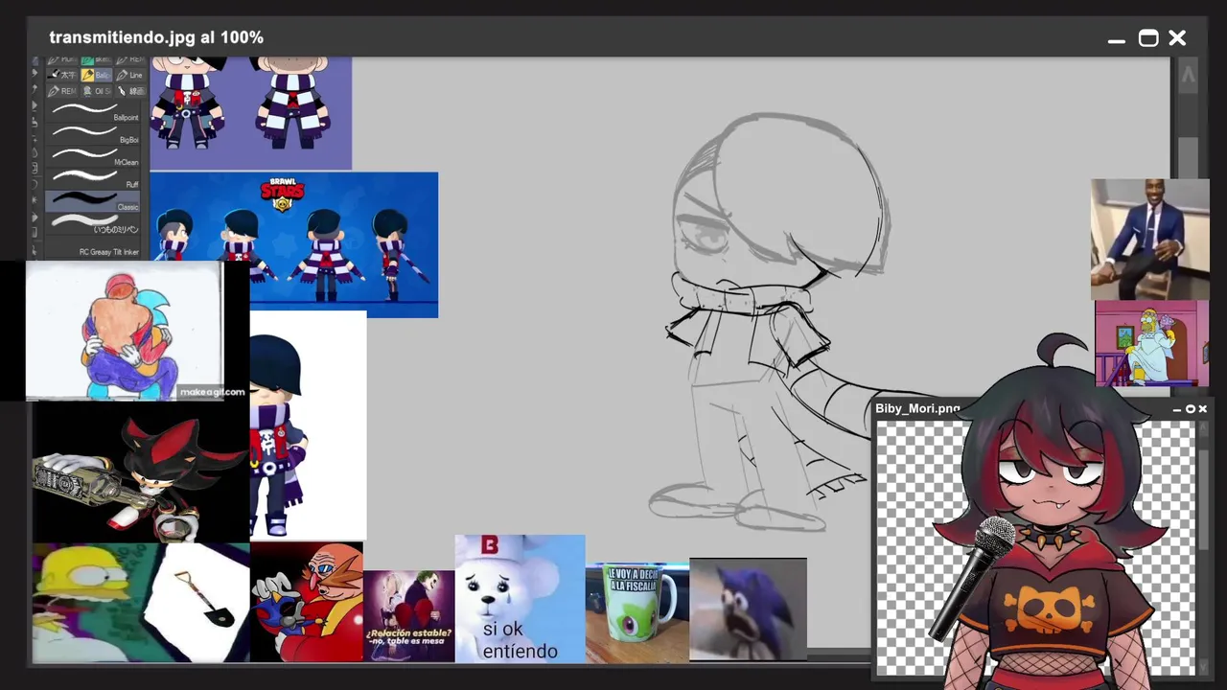1227x690 pixels.
Task: Click the Biby_Mori.png window scrollbar thumb
Action: click(x=1203, y=498)
